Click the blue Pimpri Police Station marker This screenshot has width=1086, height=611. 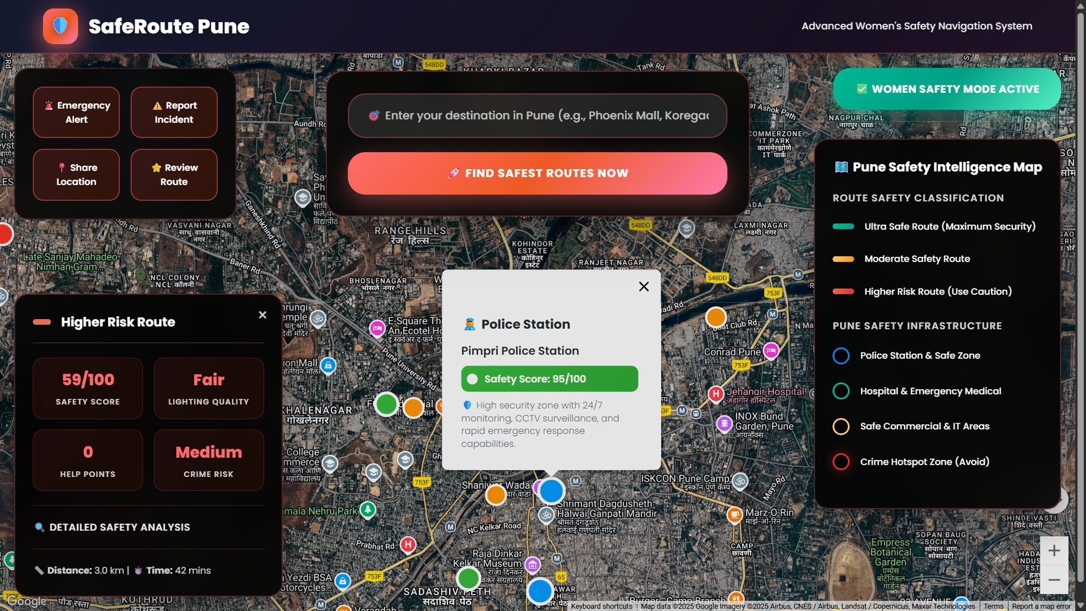[551, 491]
